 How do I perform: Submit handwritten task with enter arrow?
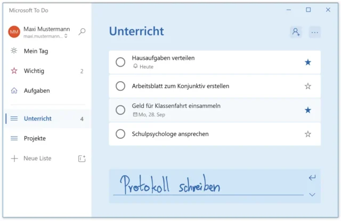tap(312, 178)
